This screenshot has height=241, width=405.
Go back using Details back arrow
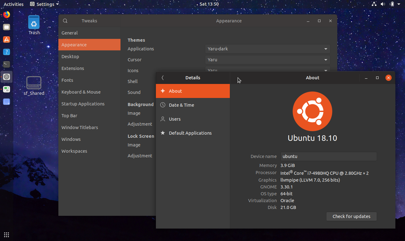(162, 78)
